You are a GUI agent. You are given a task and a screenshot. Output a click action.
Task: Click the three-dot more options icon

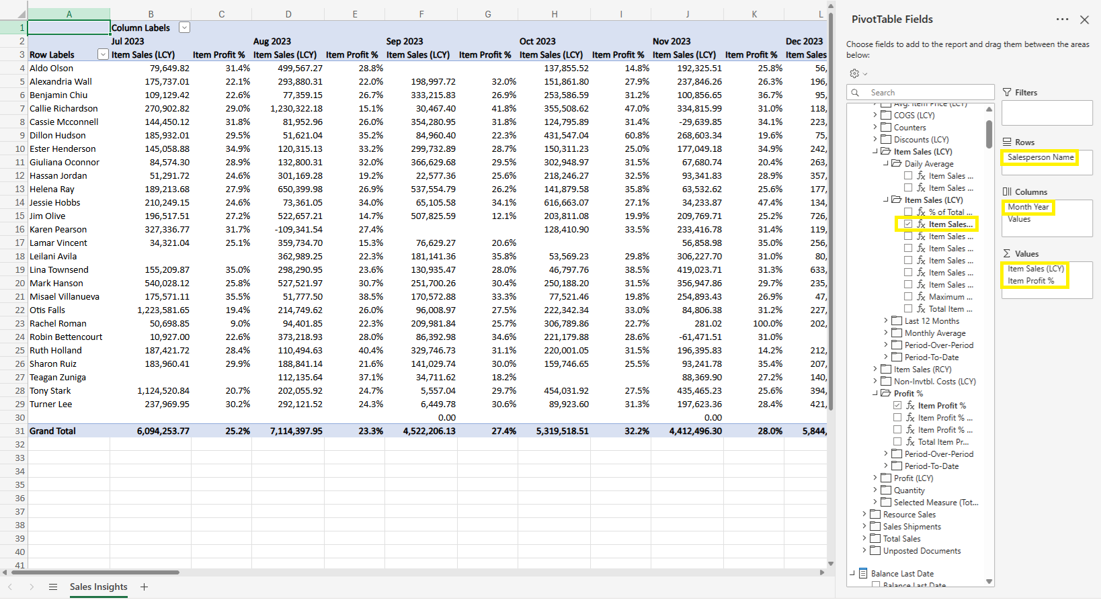point(1062,19)
